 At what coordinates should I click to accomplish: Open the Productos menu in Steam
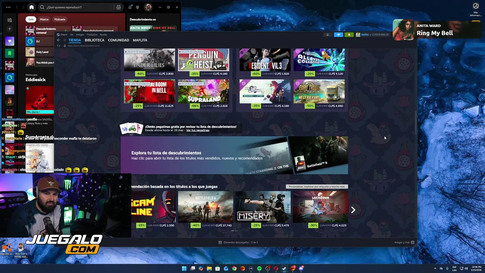(x=92, y=35)
